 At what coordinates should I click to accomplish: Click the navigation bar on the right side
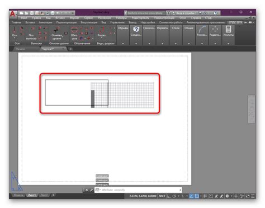252,109
